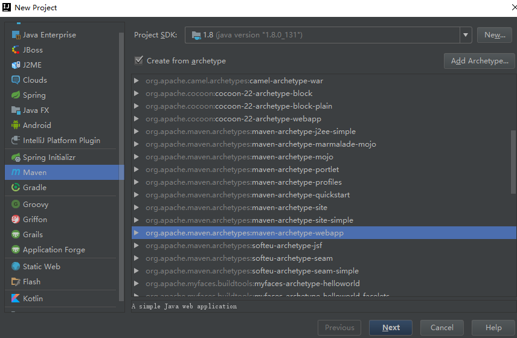Expand maven-archetype-quickstart node
Viewport: 517px width, 338px height.
click(x=136, y=195)
